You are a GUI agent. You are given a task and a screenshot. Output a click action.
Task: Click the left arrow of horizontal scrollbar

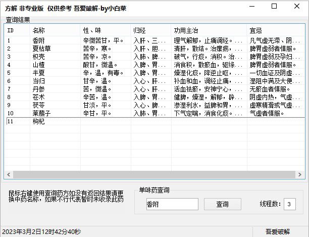[9, 174]
